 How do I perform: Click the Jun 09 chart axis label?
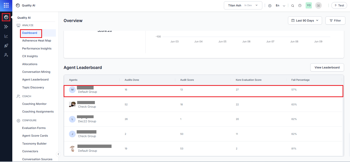[318, 42]
